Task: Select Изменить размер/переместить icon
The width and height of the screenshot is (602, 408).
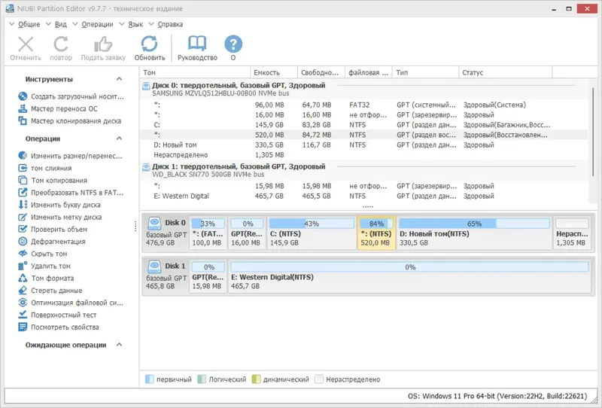Action: [x=23, y=156]
